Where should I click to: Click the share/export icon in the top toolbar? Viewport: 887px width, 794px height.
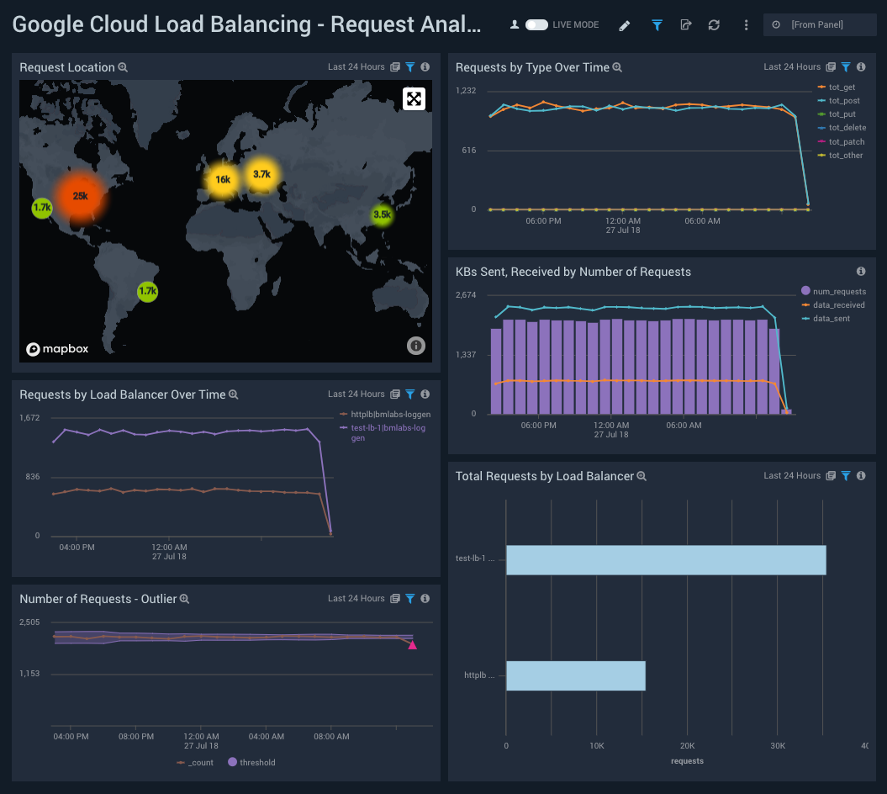pyautogui.click(x=685, y=25)
